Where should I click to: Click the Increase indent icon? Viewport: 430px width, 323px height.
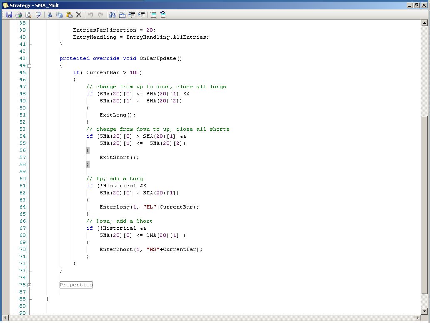[142, 15]
